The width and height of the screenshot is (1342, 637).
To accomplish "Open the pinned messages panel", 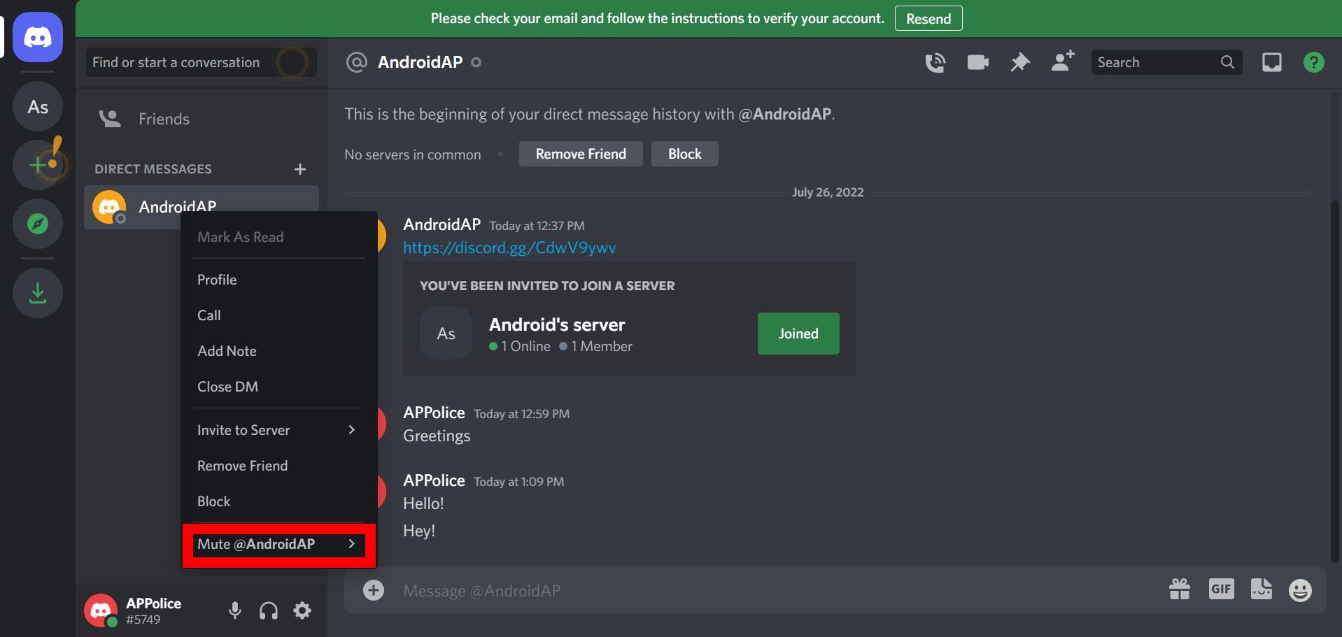I will click(1019, 62).
